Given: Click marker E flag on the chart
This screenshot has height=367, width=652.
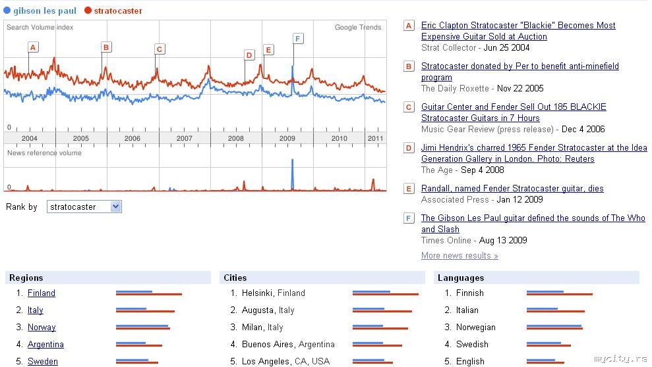Looking at the screenshot, I should click(268, 50).
